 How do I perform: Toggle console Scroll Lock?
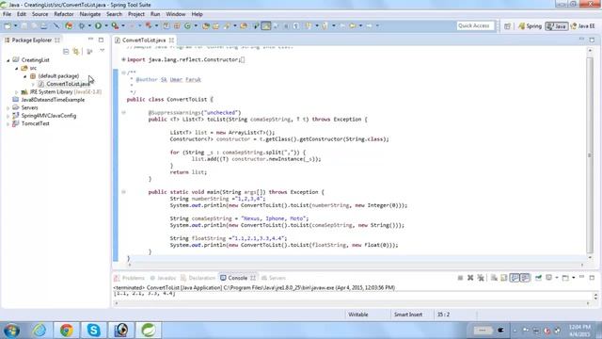[x=504, y=278]
